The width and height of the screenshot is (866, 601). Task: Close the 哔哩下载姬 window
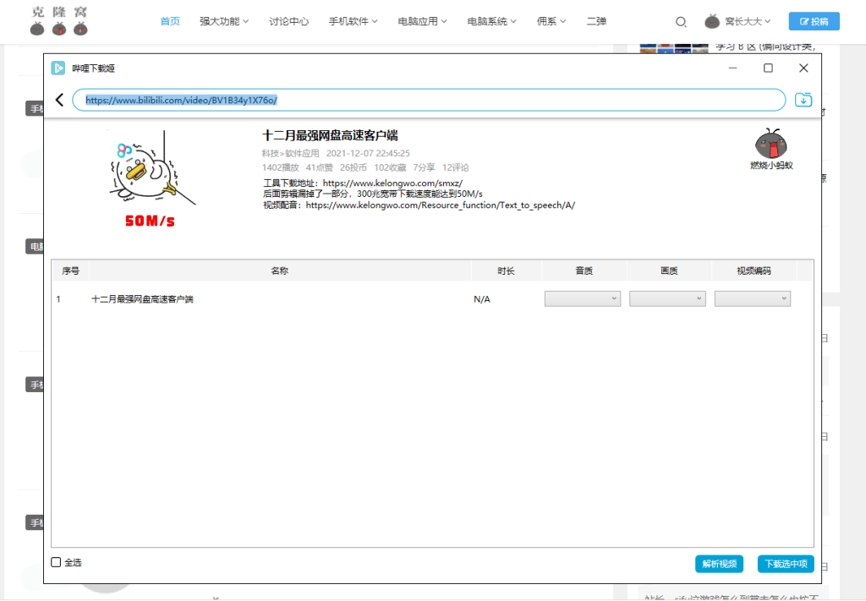coord(803,68)
